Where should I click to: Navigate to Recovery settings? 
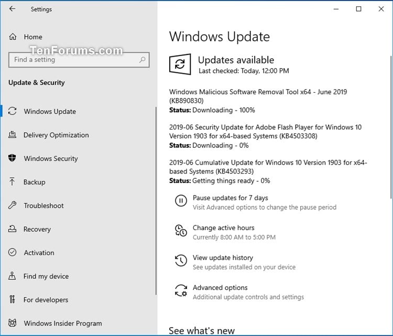coord(37,229)
